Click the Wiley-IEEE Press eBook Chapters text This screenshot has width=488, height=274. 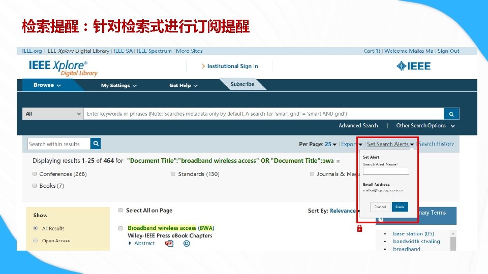point(170,236)
